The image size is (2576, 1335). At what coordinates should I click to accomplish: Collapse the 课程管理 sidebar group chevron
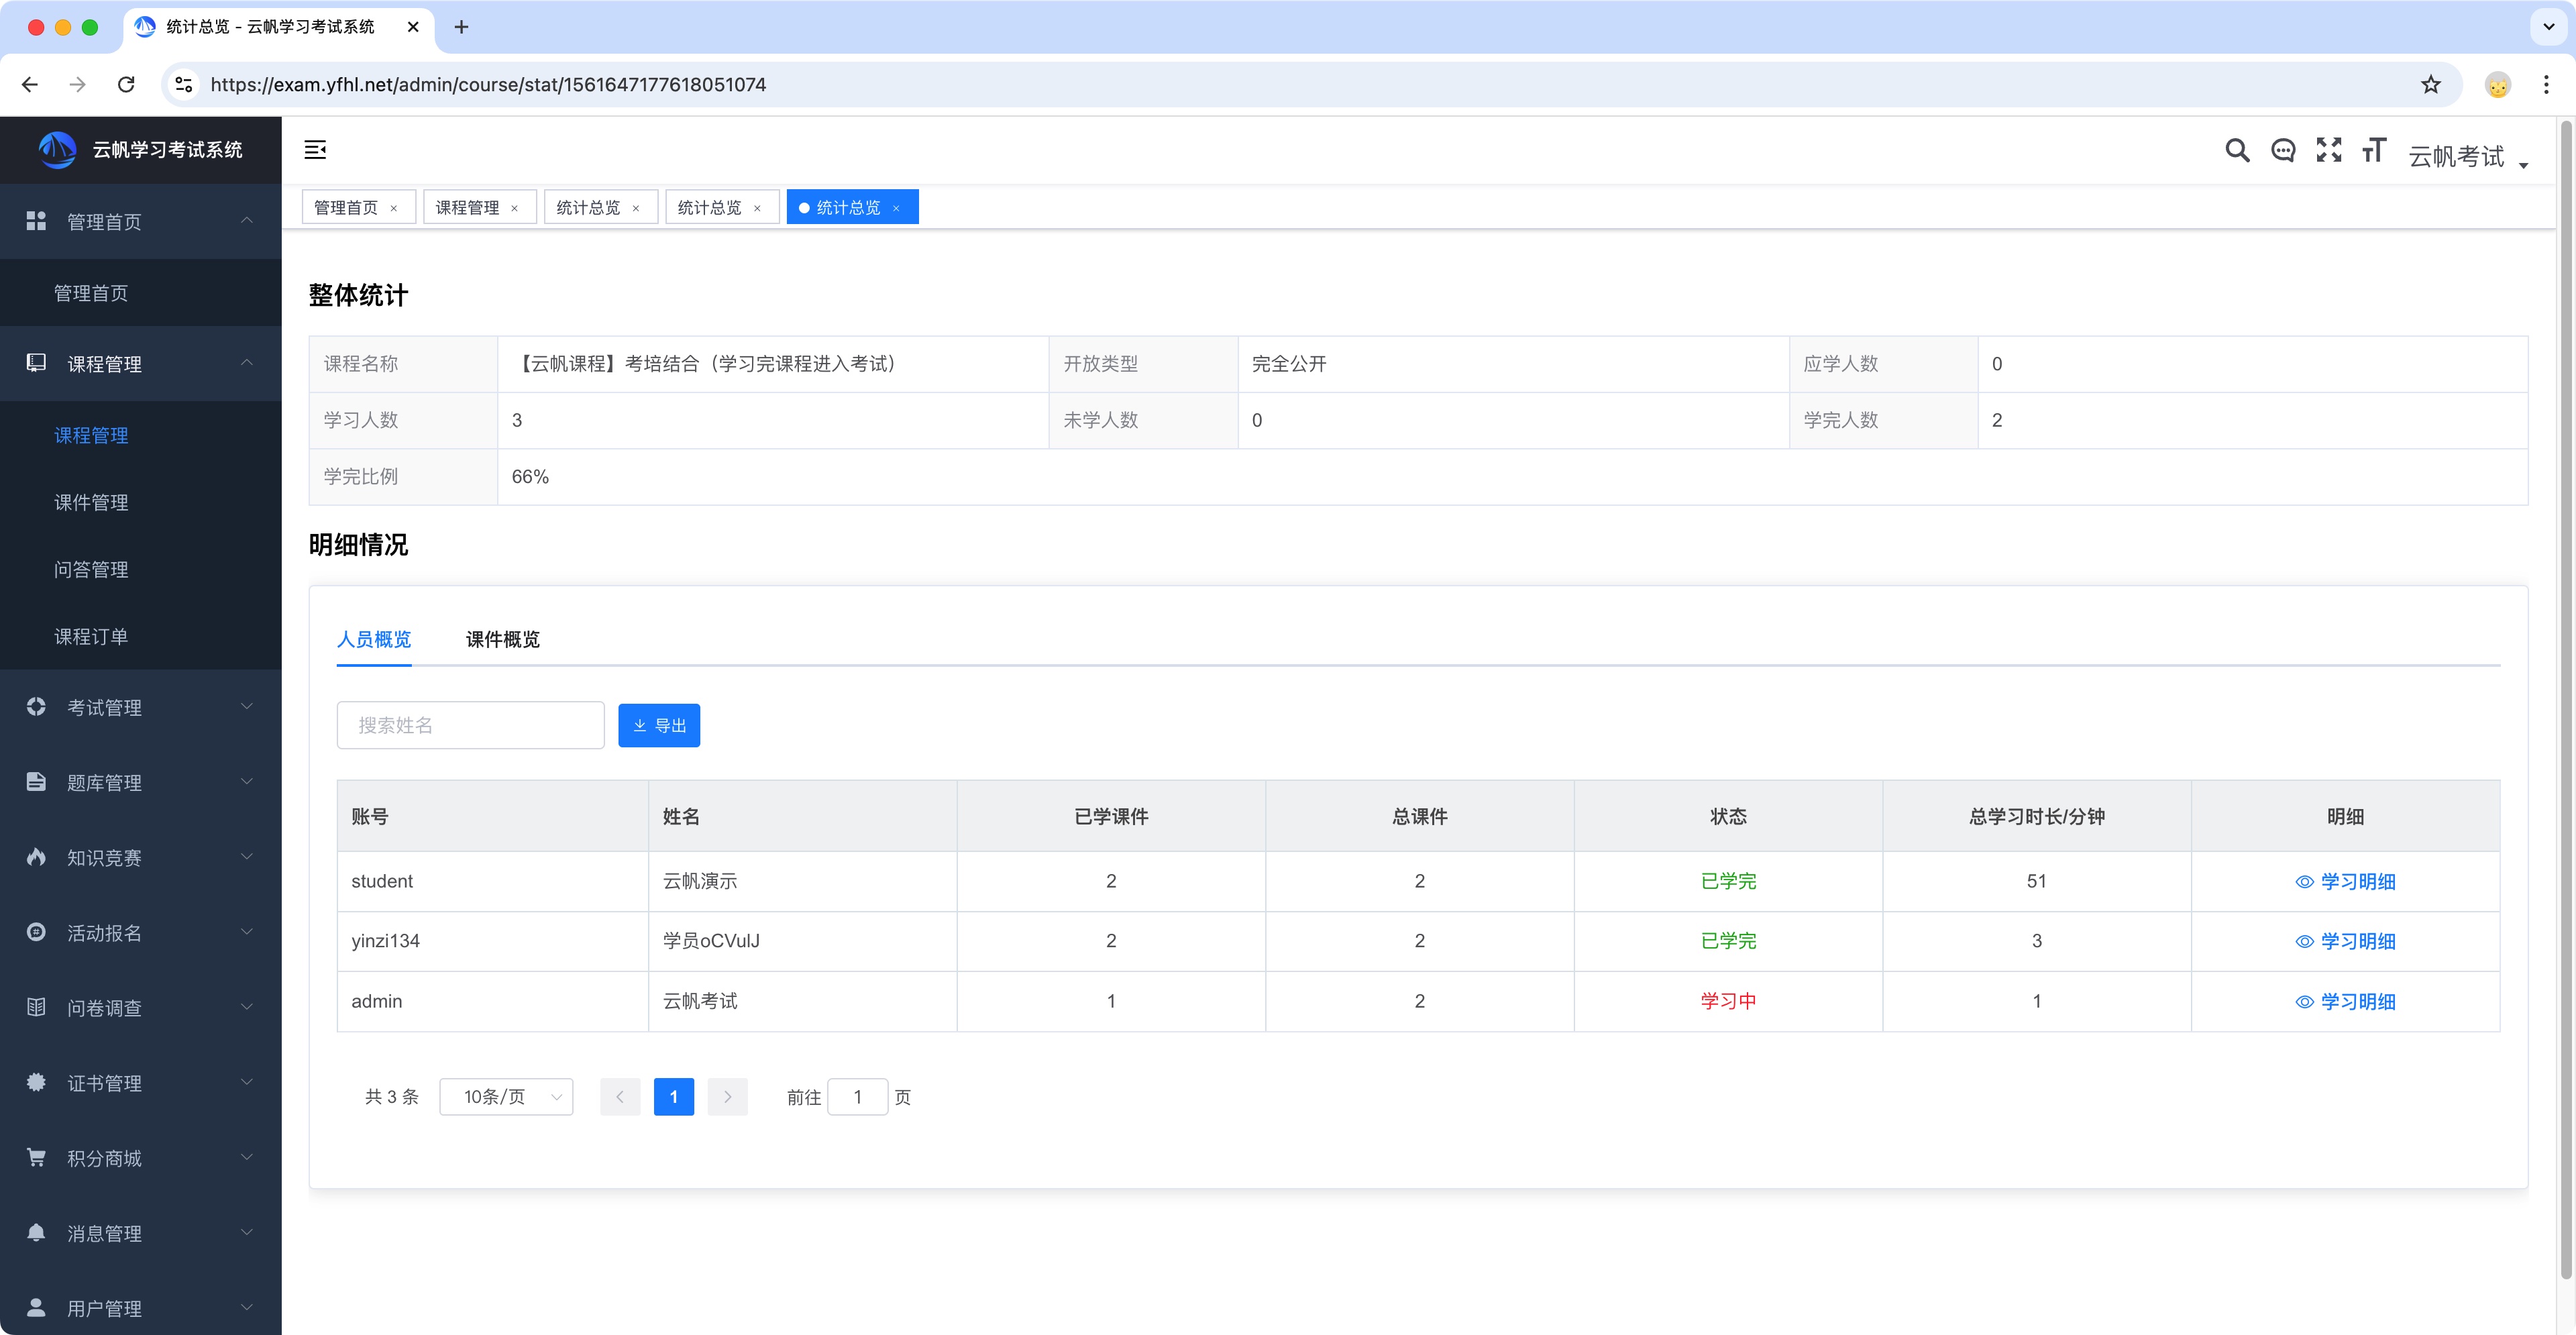coord(247,362)
